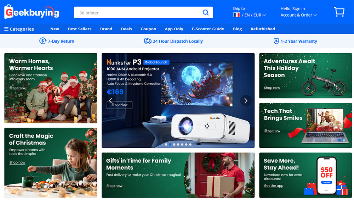Viewport: 354px width, 201px height.
Task: Go to previous banner slide arrow
Action: (110, 100)
